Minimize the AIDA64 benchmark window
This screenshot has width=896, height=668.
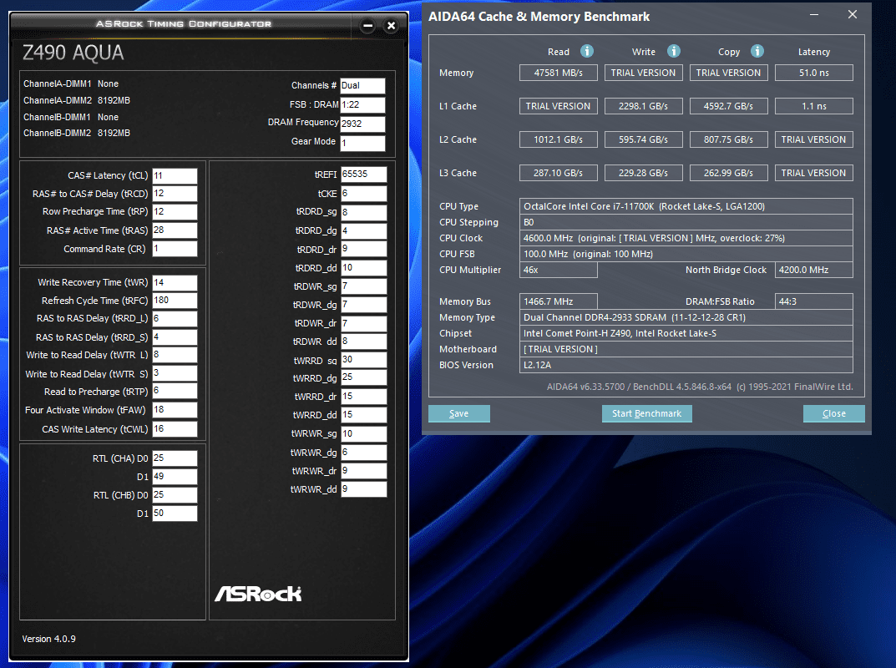[814, 14]
